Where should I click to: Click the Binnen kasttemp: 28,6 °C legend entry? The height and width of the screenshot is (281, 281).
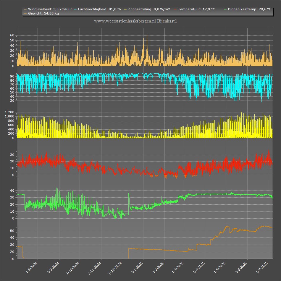pos(248,9)
